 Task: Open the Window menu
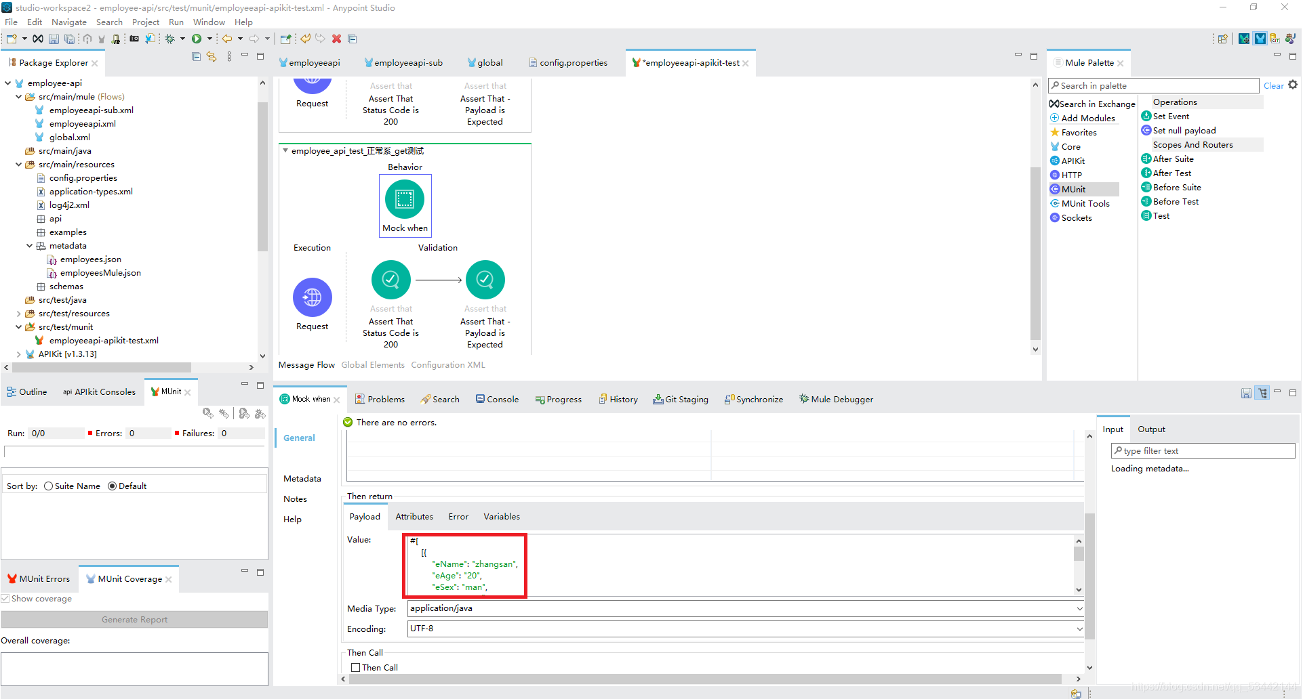pos(209,22)
